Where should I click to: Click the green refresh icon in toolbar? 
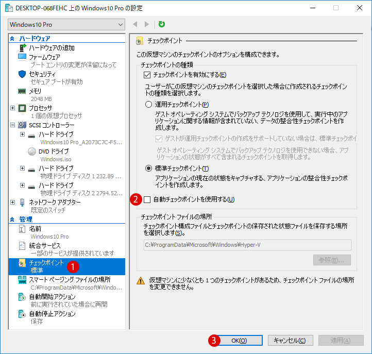[x=162, y=24]
